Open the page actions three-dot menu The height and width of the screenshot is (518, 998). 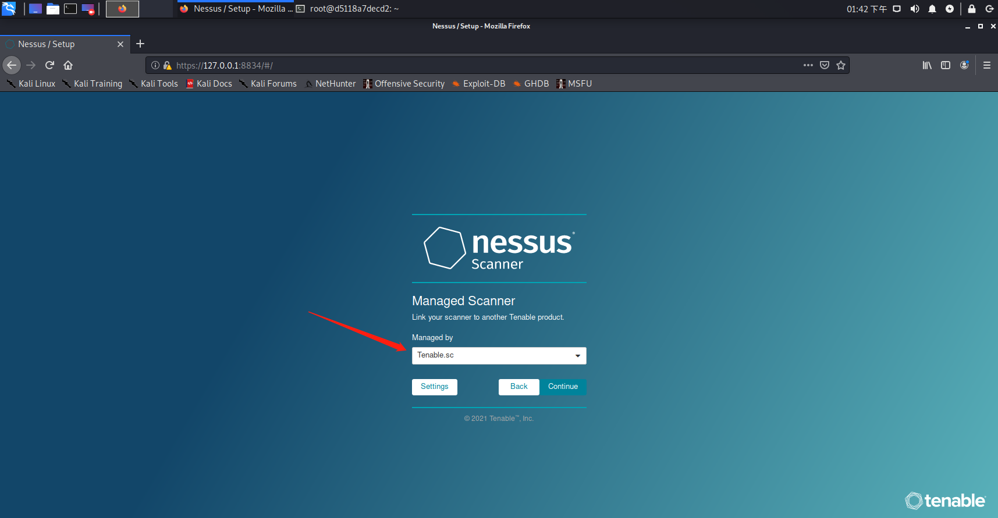(x=808, y=65)
